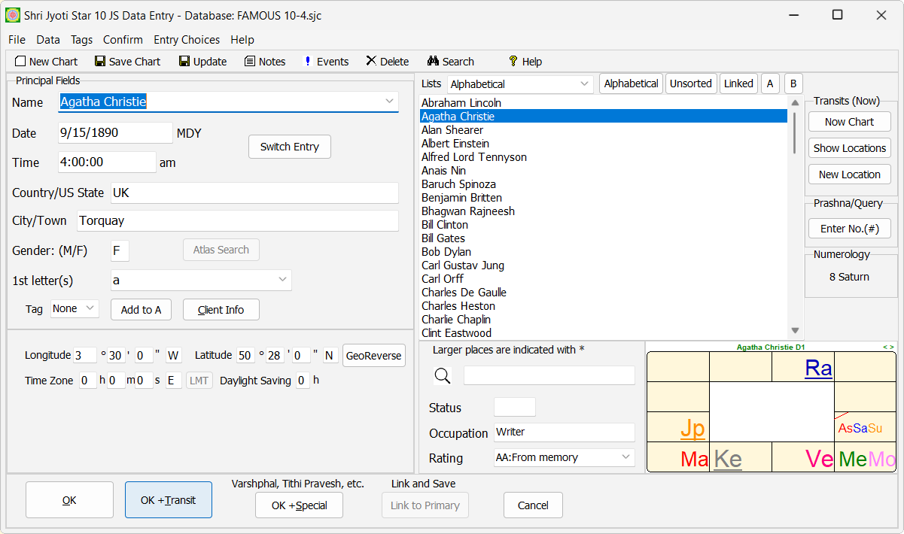Toggle LMT for the time zone
This screenshot has width=904, height=534.
[x=199, y=380]
